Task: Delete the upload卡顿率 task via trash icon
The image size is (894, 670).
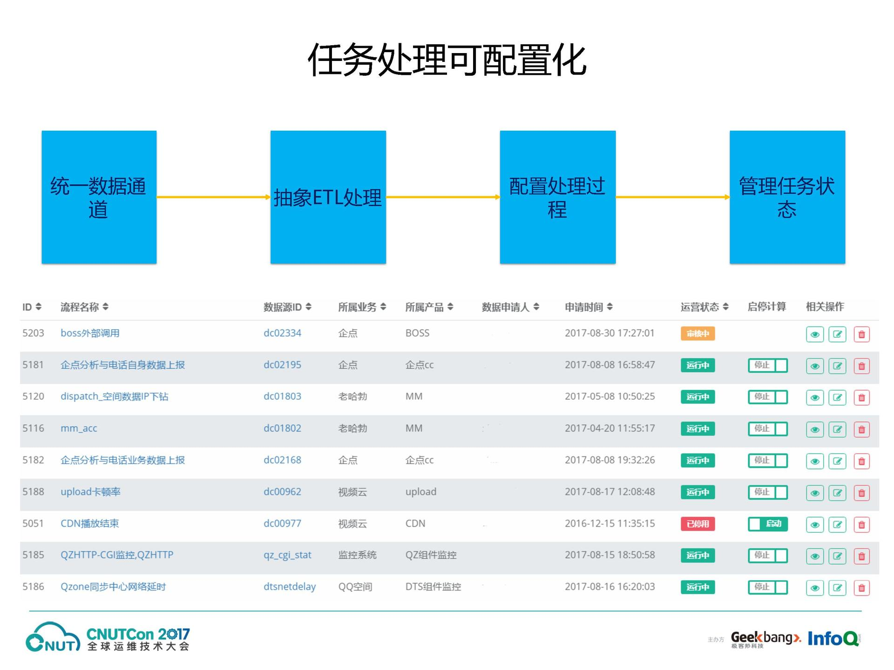Action: [861, 493]
